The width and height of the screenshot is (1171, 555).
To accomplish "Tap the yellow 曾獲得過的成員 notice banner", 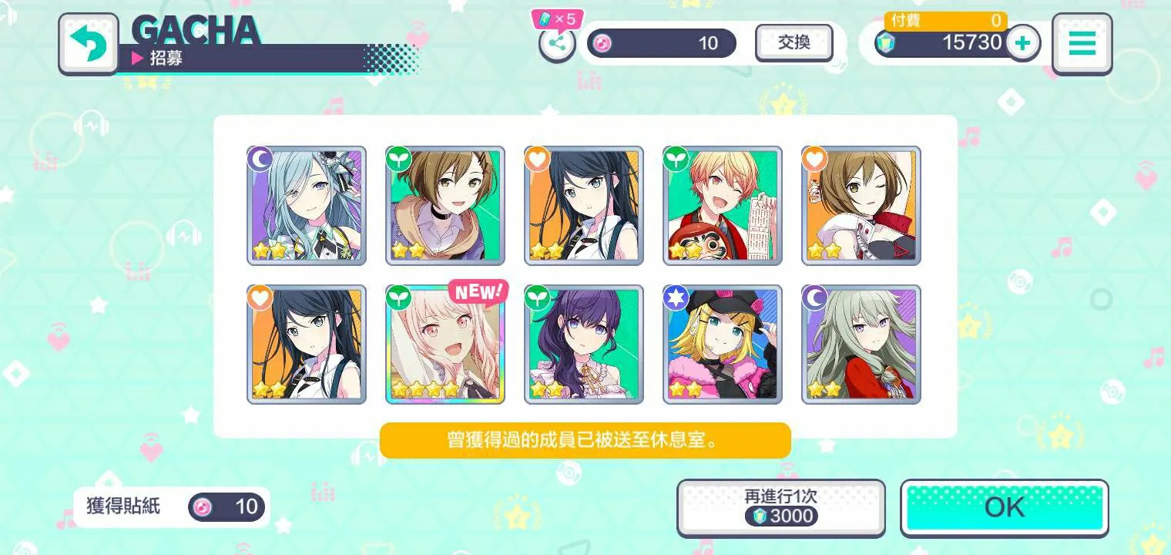I will pos(585,440).
